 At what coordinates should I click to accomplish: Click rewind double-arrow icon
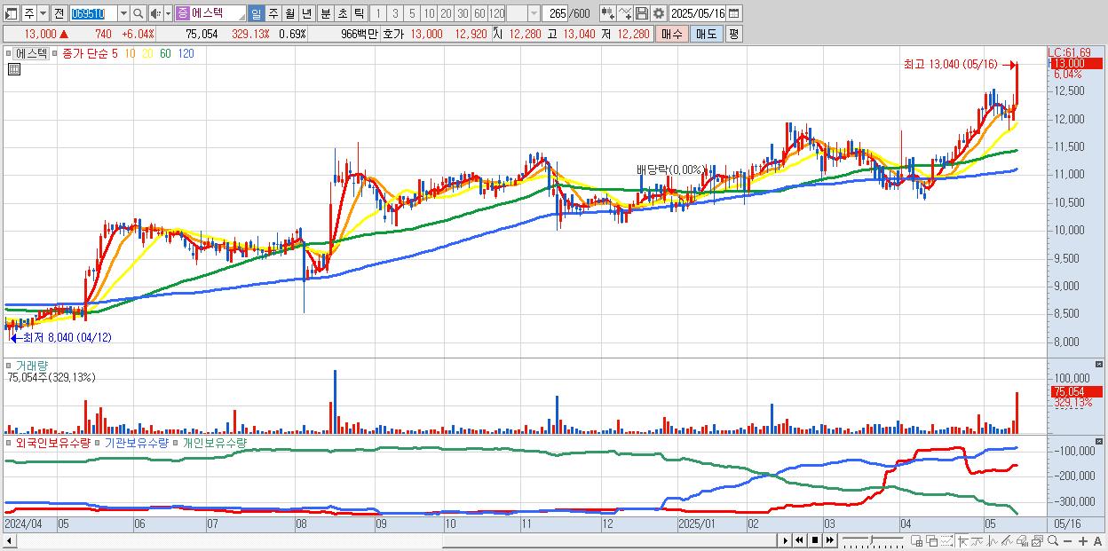click(800, 540)
